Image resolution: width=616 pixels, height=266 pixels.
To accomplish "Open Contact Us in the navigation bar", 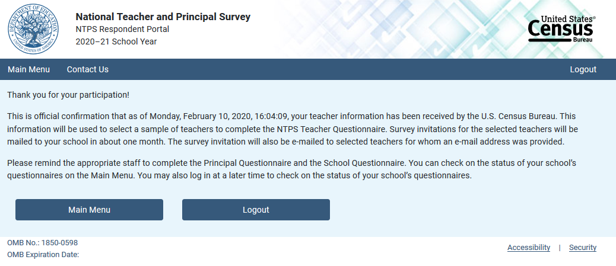I will (88, 69).
